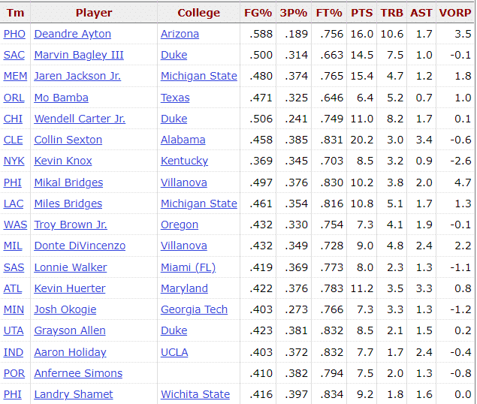Click the CLE team abbreviation
The width and height of the screenshot is (477, 404).
point(13,140)
